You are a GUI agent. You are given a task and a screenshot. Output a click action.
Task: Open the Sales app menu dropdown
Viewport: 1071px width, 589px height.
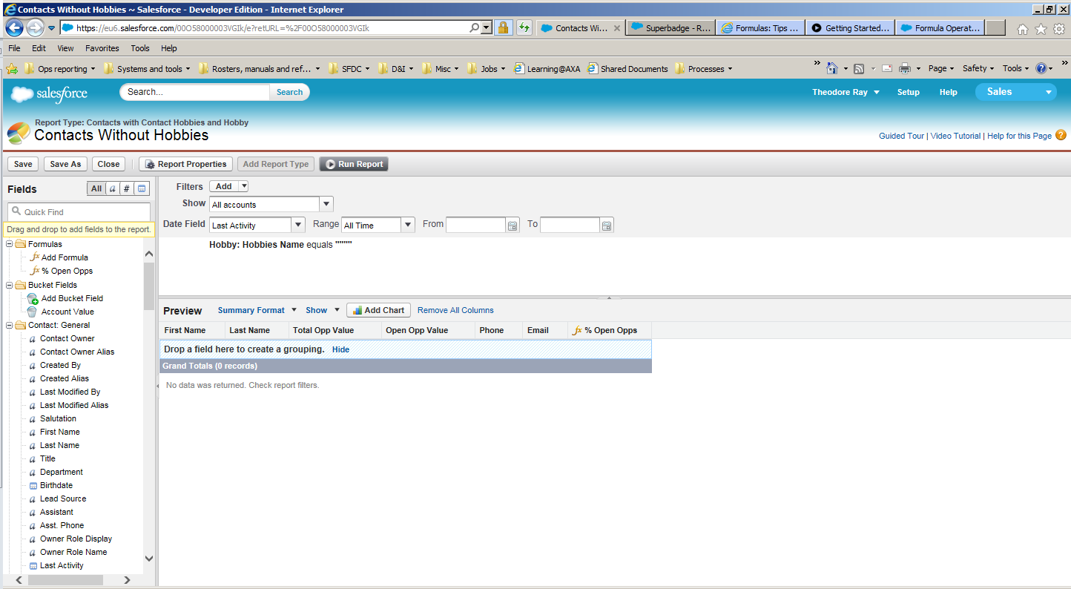[1016, 92]
